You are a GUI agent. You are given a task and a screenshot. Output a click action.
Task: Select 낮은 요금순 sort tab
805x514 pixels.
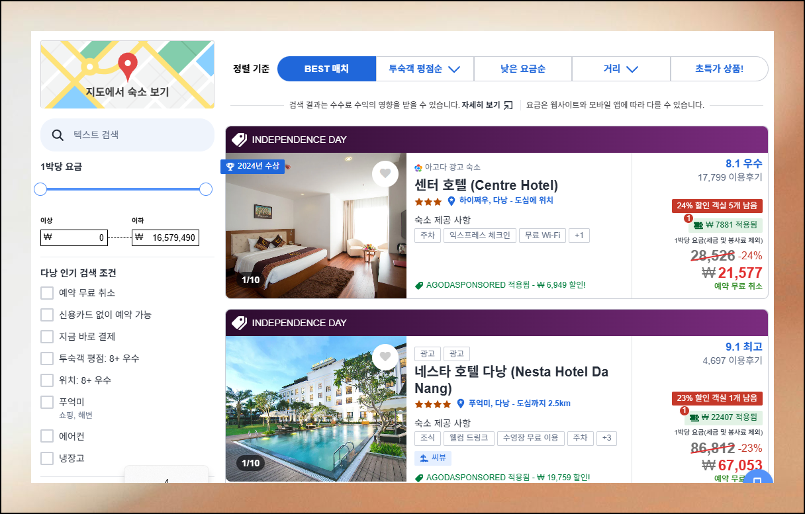coord(523,69)
